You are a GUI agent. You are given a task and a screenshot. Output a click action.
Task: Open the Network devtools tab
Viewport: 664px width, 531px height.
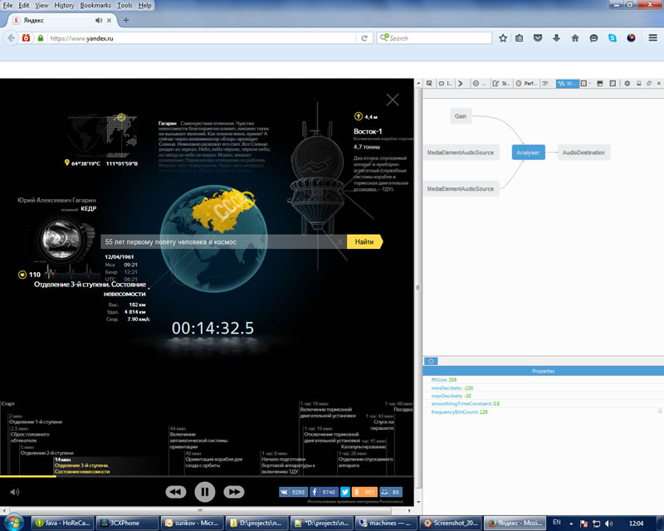coord(546,84)
